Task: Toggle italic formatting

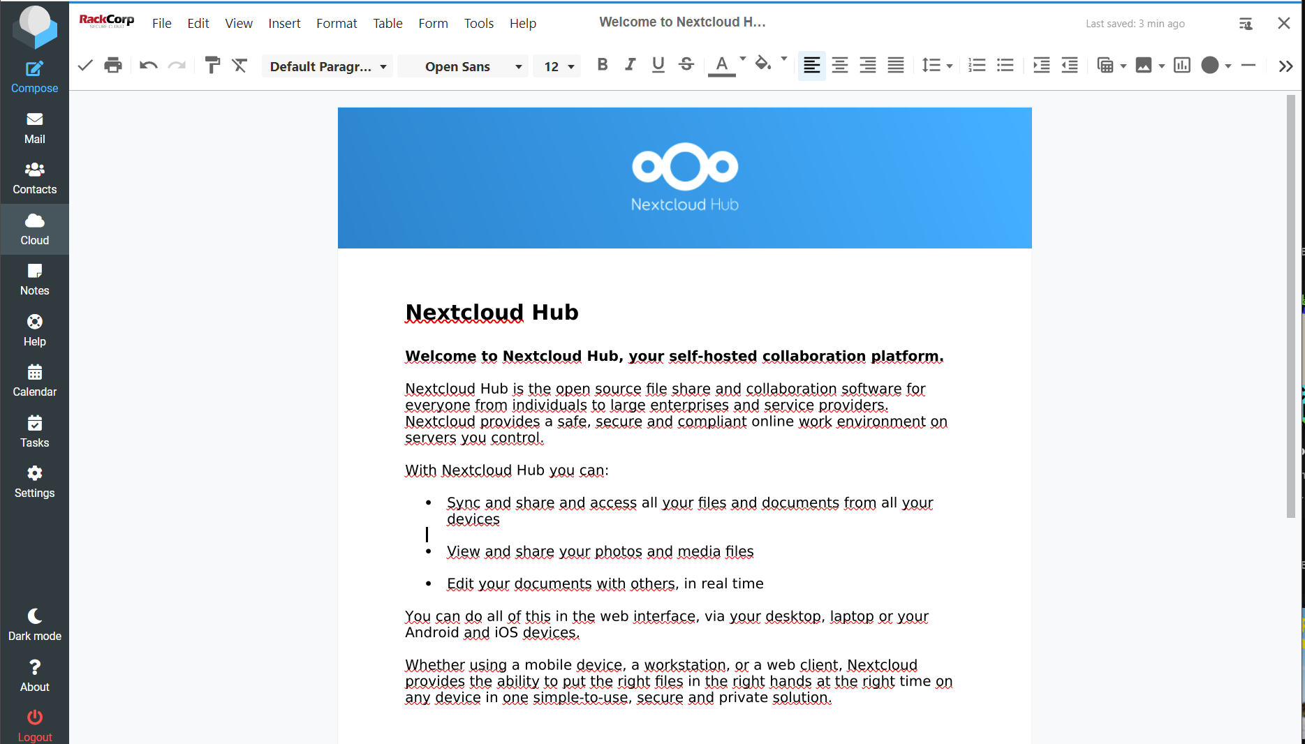Action: coord(631,65)
